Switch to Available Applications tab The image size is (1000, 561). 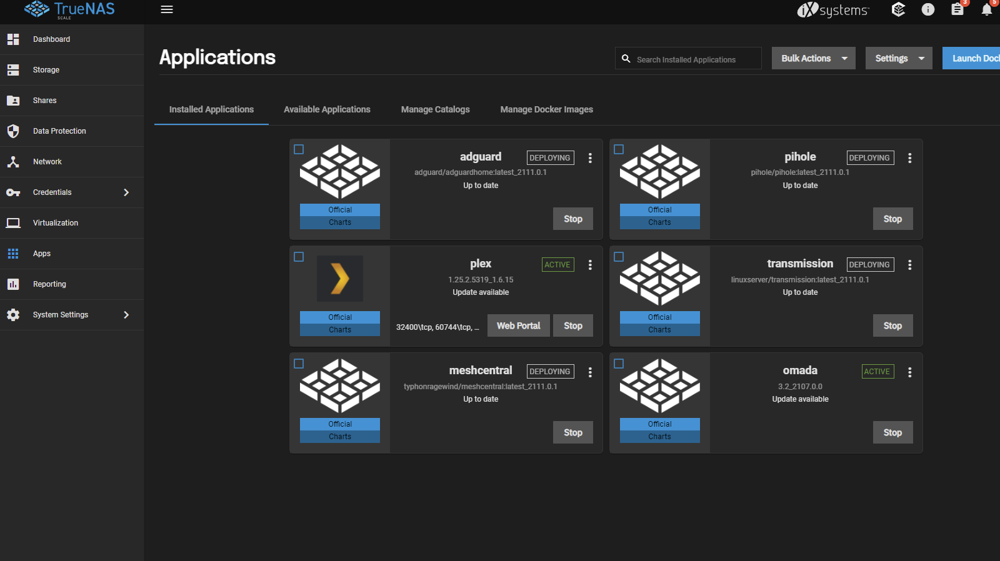[327, 109]
